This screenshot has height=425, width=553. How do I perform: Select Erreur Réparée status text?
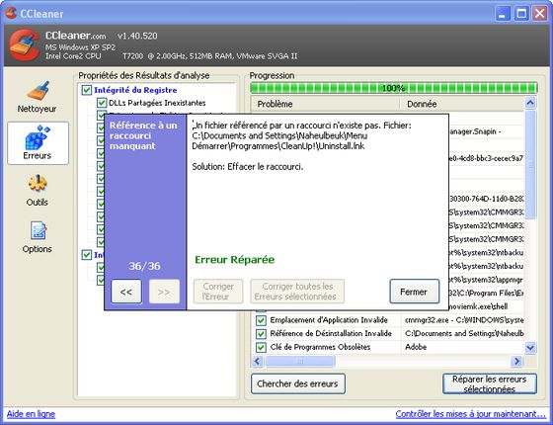(235, 260)
